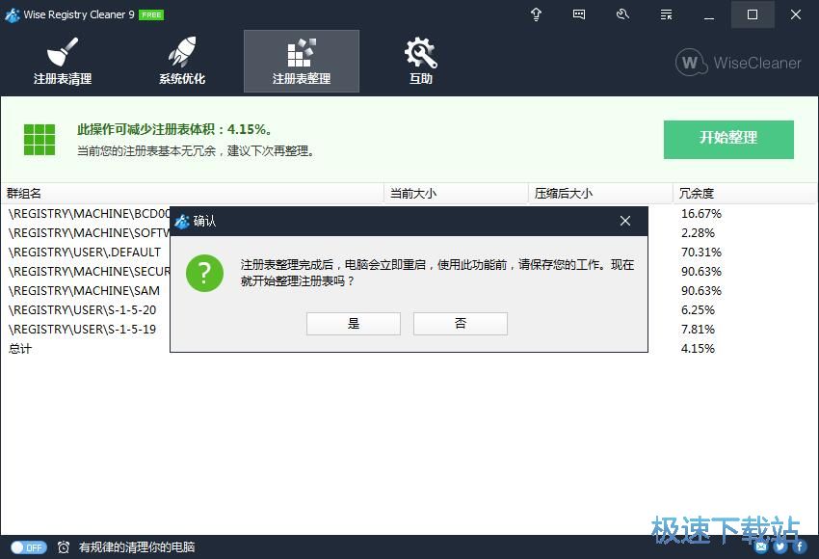Toggle the OFF scheduler switch
This screenshot has height=559, width=819.
click(29, 547)
